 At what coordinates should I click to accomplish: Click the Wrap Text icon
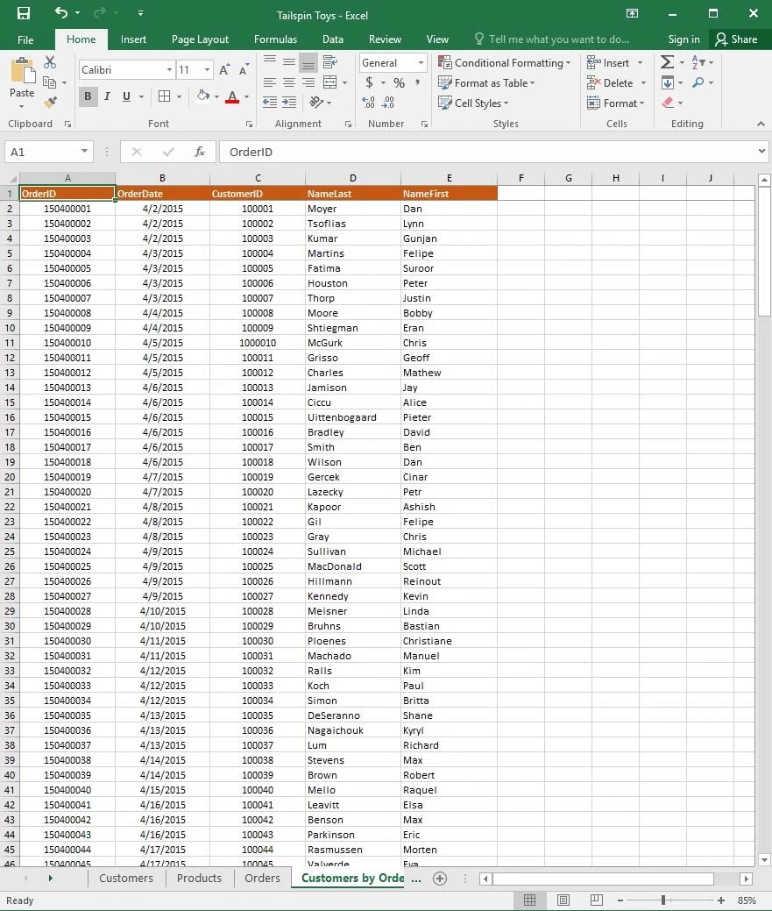point(330,62)
